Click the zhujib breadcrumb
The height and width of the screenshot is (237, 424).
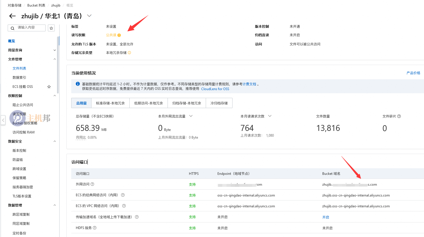(x=56, y=5)
